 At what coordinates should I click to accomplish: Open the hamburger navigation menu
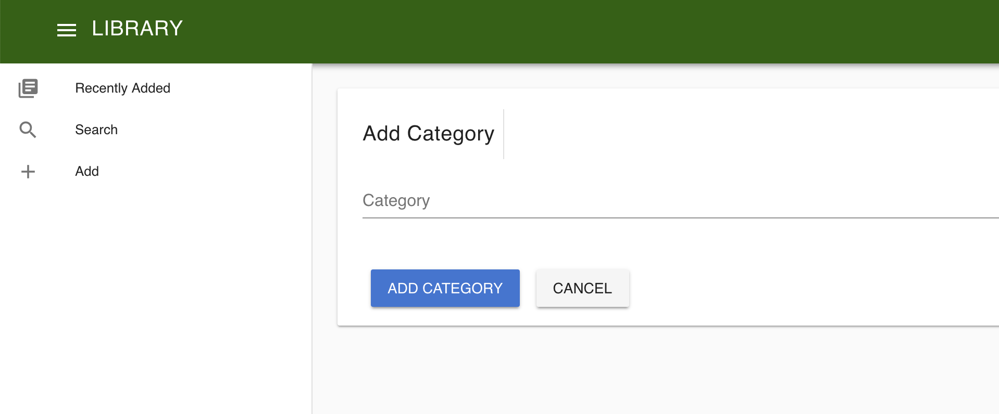coord(67,30)
